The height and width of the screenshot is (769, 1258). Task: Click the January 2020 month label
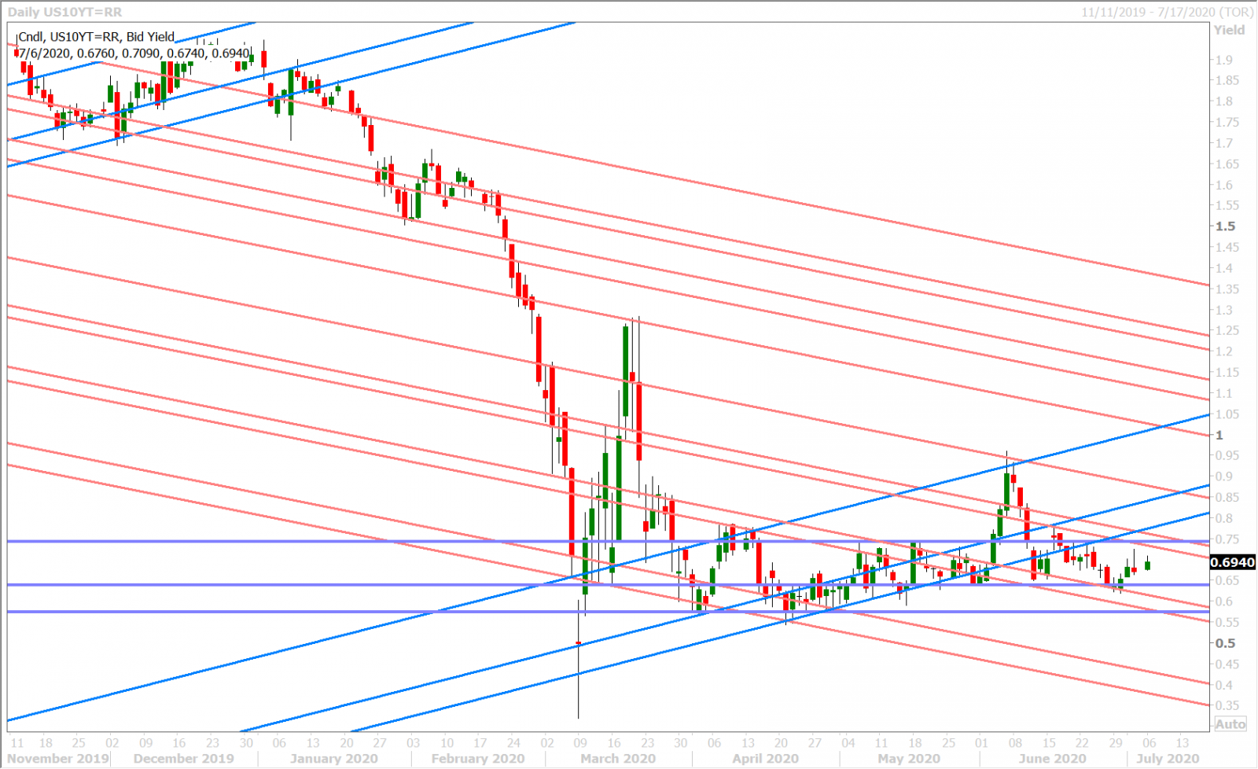333,759
